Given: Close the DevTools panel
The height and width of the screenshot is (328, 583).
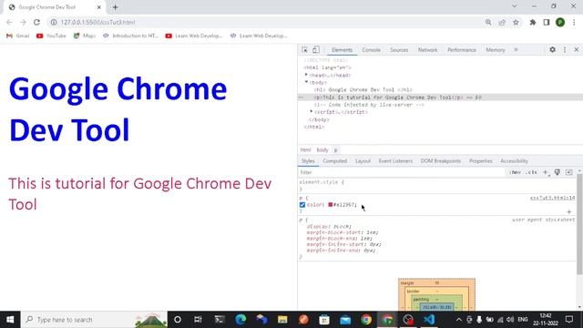Looking at the screenshot, I should click(577, 50).
